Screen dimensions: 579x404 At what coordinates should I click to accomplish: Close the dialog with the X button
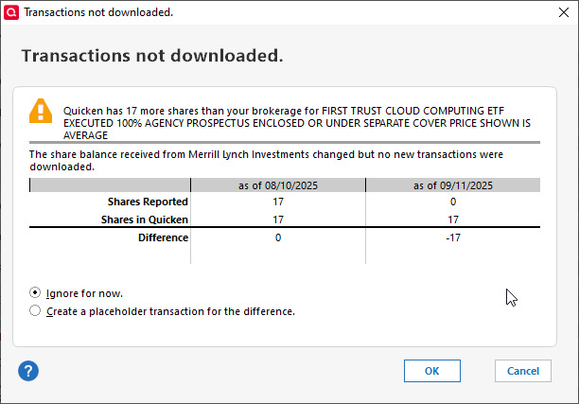(x=557, y=12)
